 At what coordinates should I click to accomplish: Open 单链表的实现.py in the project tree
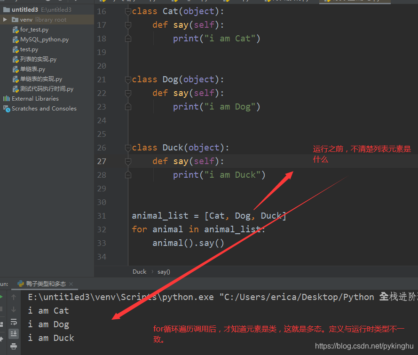[41, 79]
